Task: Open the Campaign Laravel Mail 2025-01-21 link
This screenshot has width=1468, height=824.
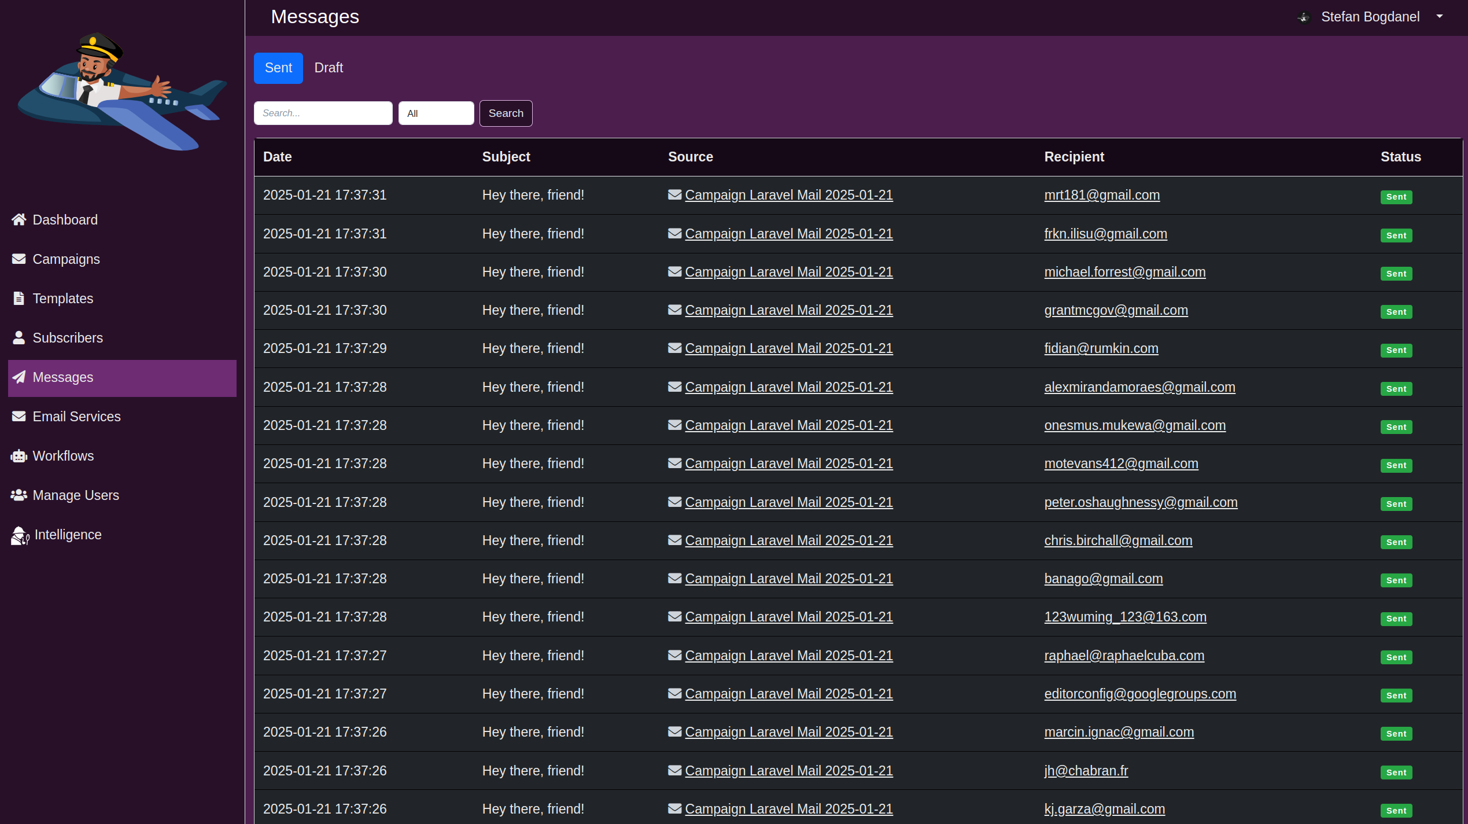Action: point(788,195)
